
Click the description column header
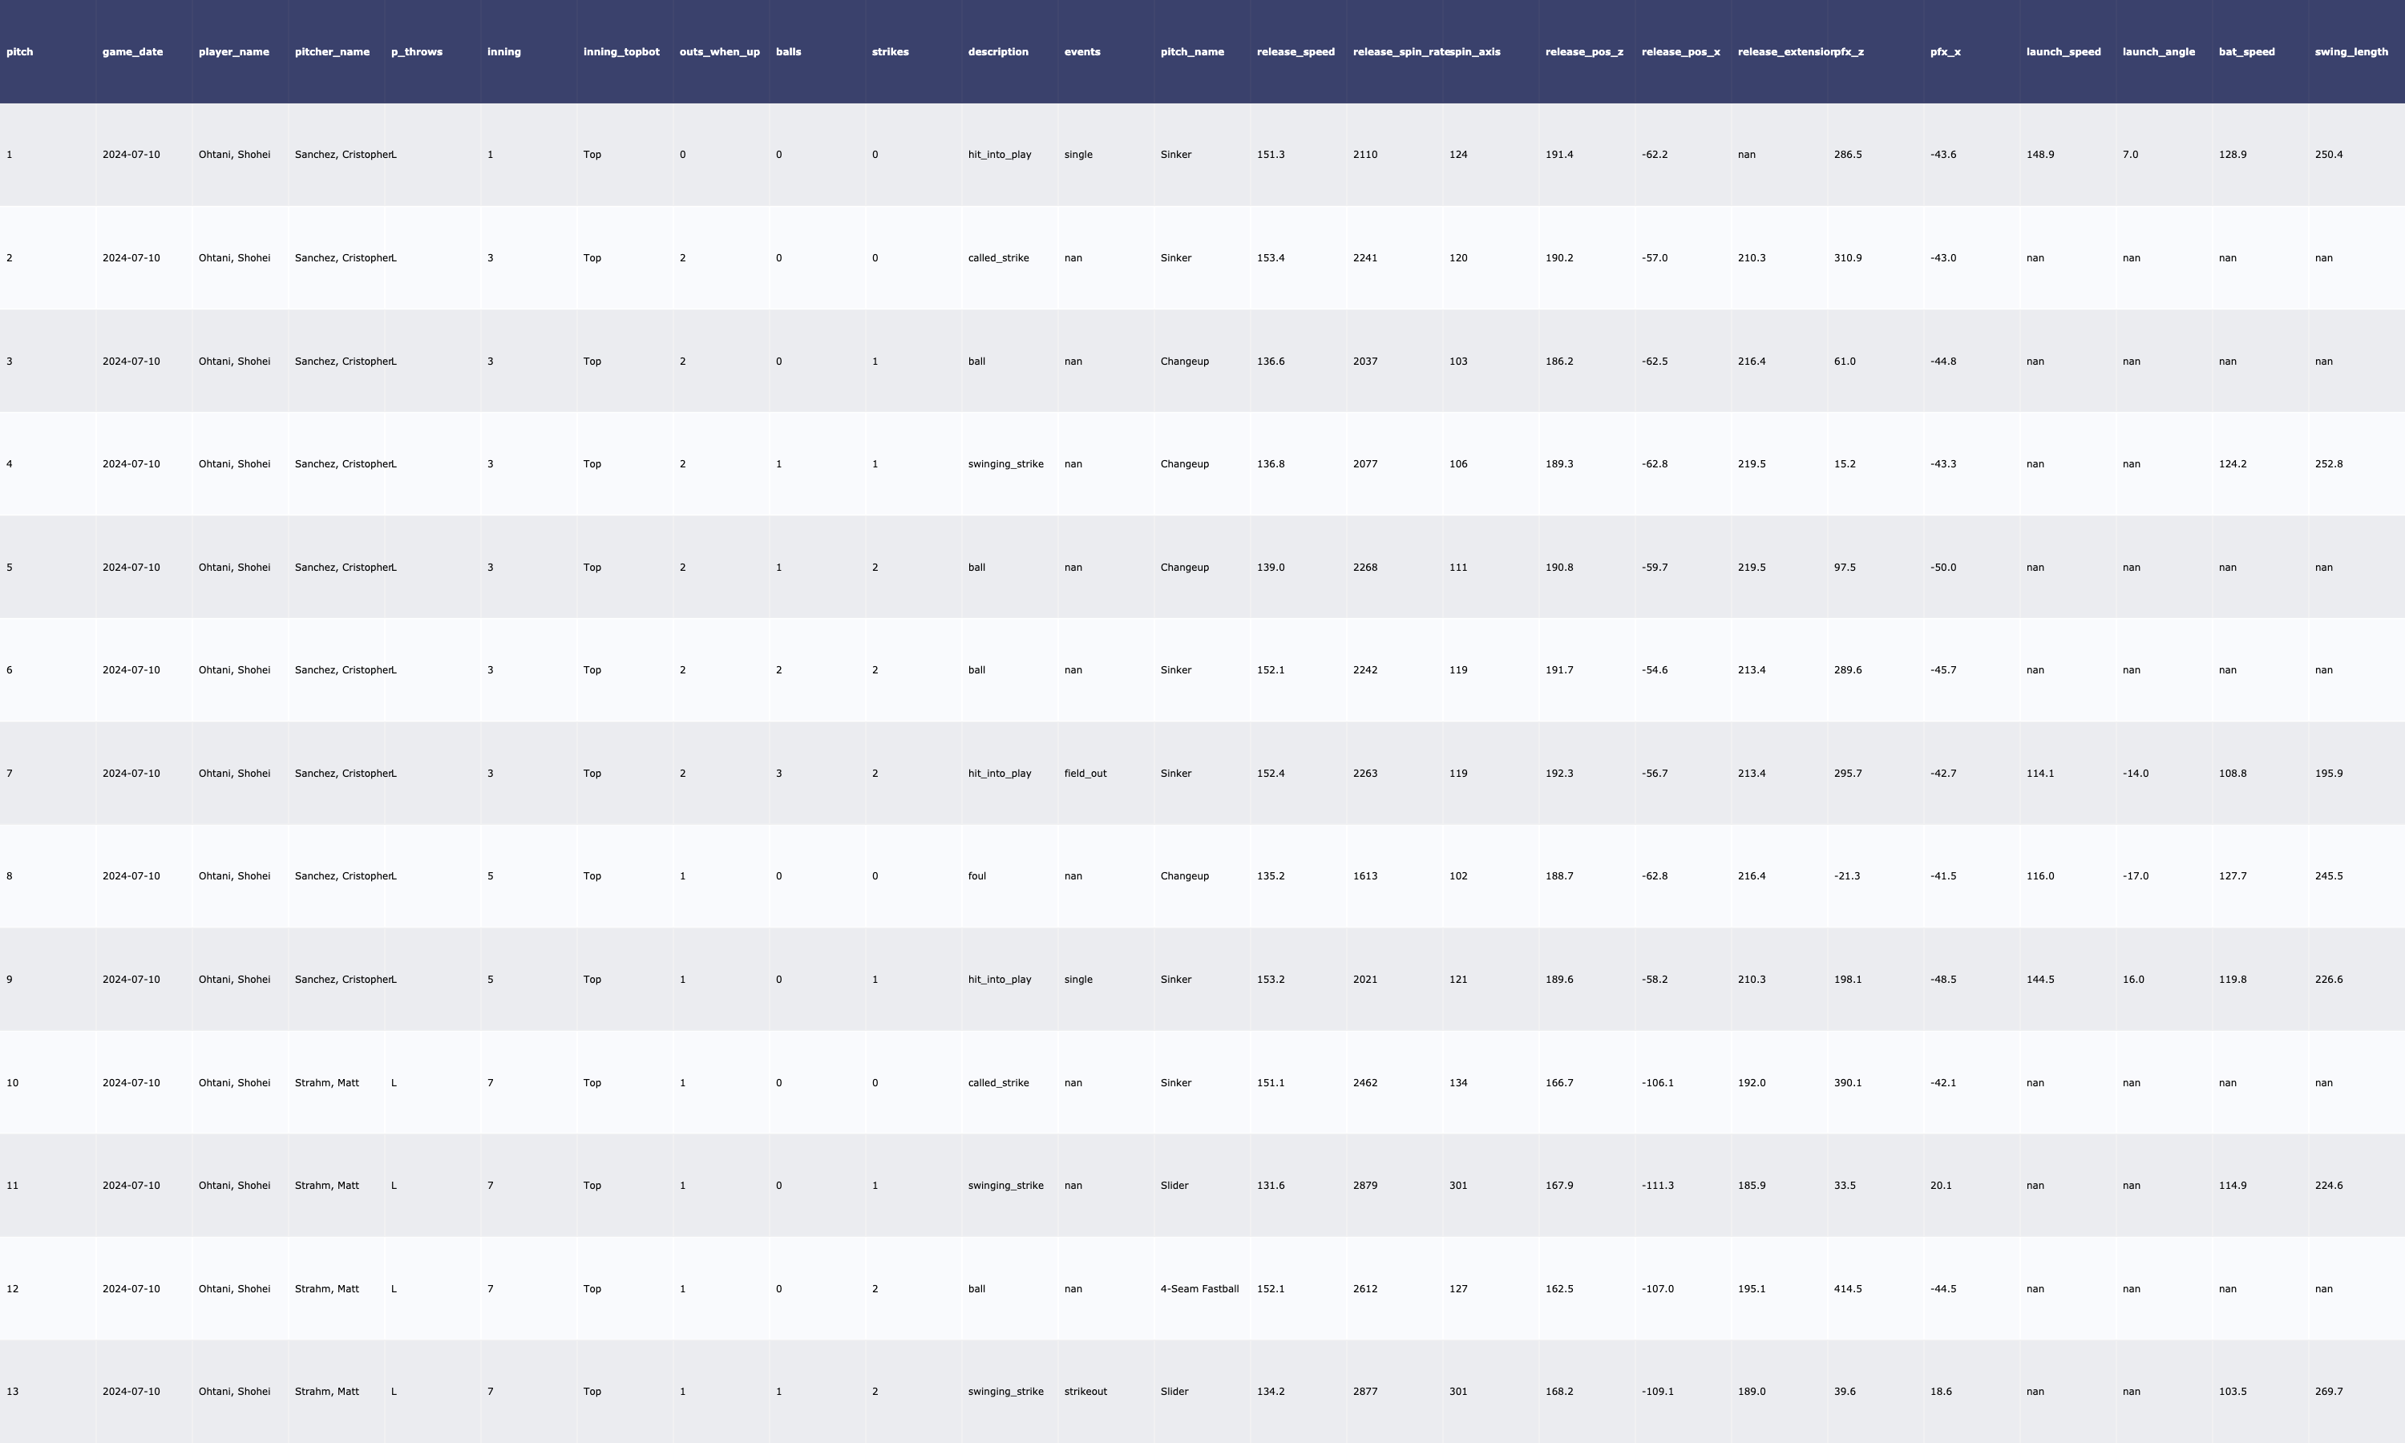997,51
